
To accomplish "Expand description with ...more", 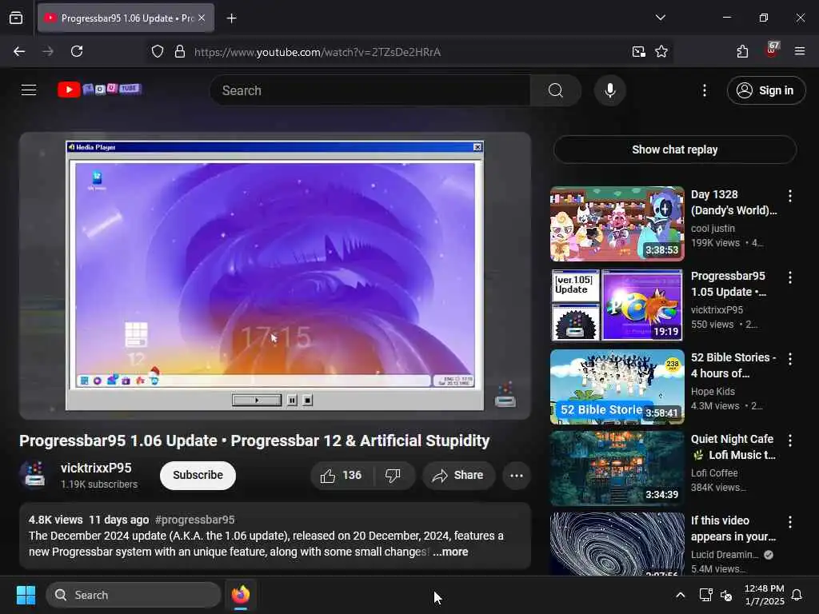I will point(450,552).
